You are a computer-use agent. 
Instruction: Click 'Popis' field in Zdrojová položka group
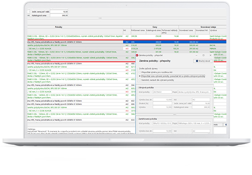point(194,92)
